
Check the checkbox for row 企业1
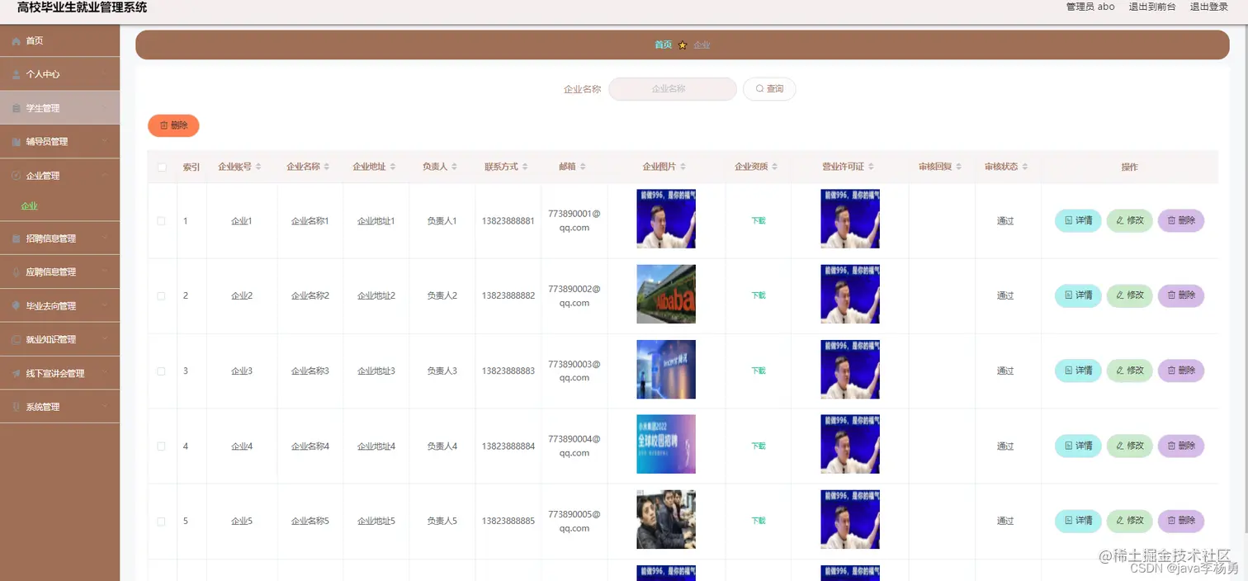(161, 221)
